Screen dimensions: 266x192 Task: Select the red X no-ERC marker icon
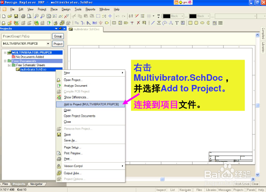138,23
